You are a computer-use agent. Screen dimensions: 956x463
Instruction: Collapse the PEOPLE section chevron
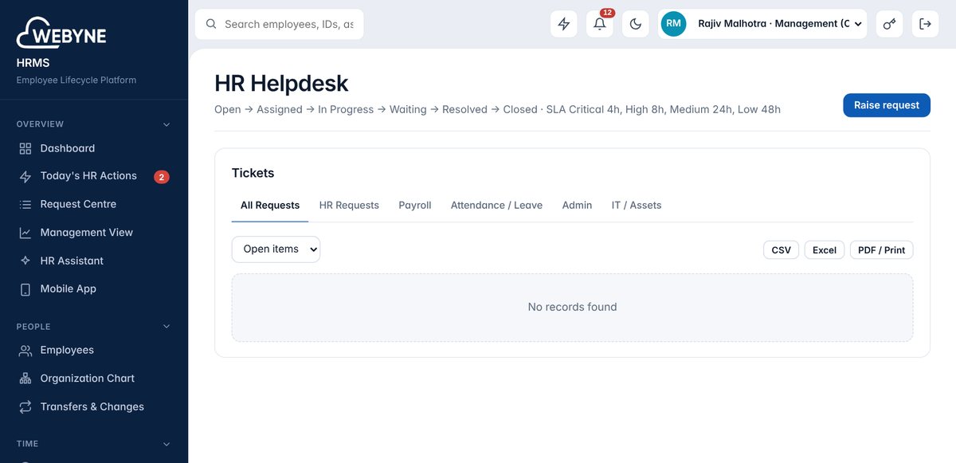click(167, 327)
